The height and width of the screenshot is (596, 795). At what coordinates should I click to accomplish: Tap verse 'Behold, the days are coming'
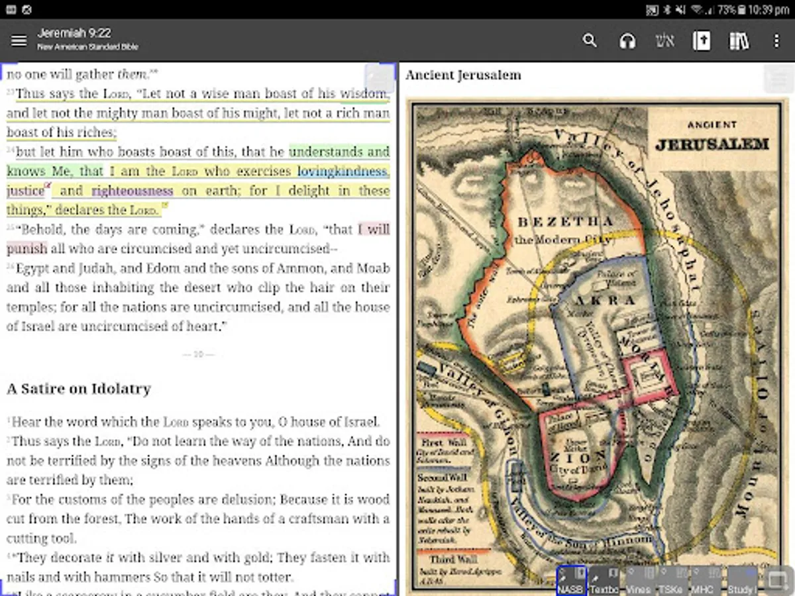(x=198, y=239)
